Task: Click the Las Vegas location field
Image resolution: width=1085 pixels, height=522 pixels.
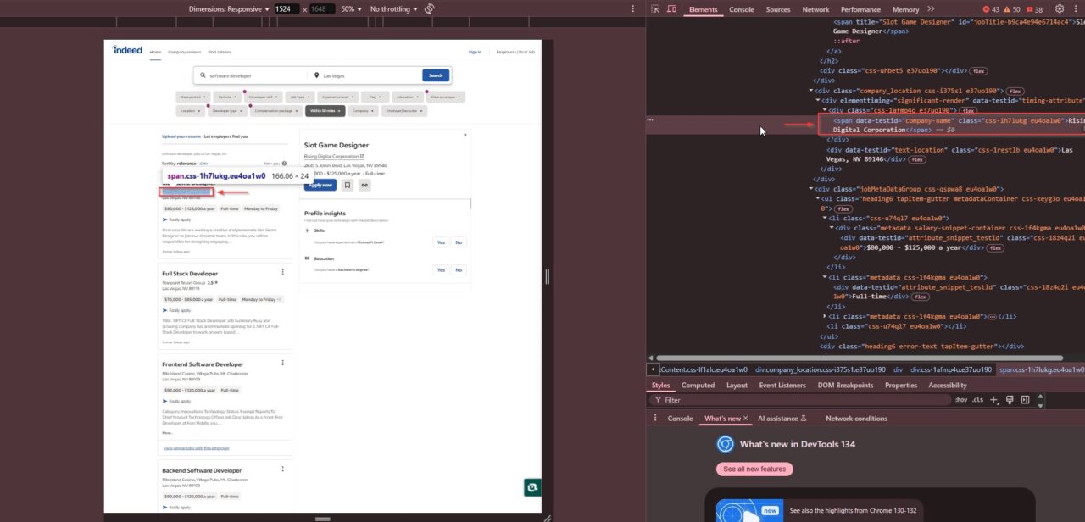Action: pos(363,75)
